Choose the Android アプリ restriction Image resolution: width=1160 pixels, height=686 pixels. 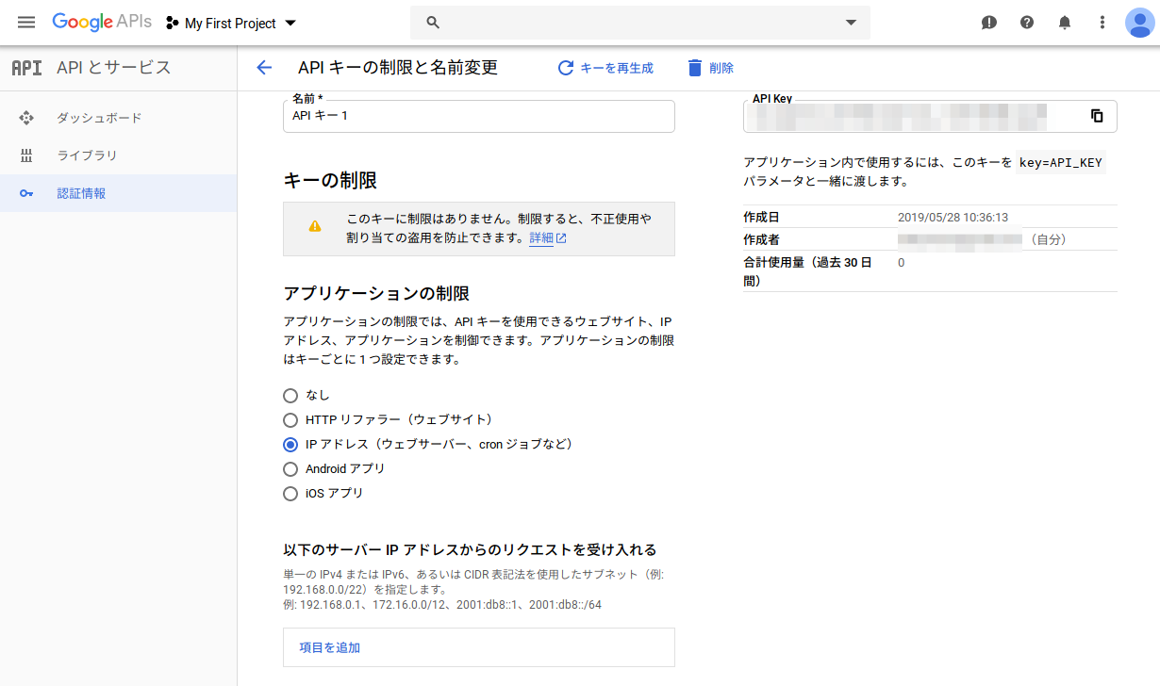(290, 469)
